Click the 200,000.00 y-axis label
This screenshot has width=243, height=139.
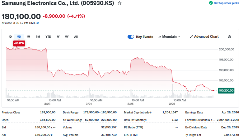[x=227, y=49]
